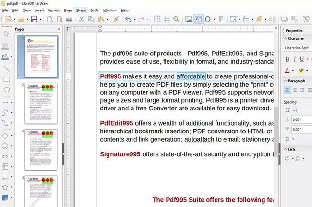Click the Paste clipboard icon
The image size is (312, 207).
pos(101,19)
